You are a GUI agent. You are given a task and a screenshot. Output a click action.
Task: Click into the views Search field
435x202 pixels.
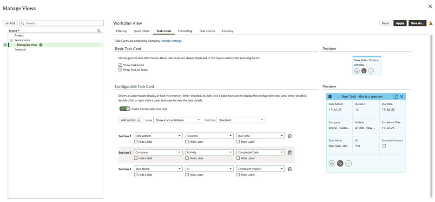64,23
